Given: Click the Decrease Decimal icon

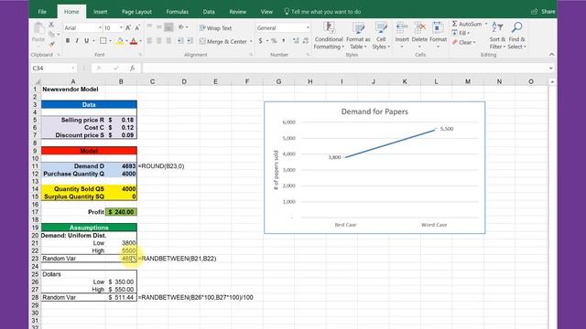Looking at the screenshot, I should click(306, 41).
